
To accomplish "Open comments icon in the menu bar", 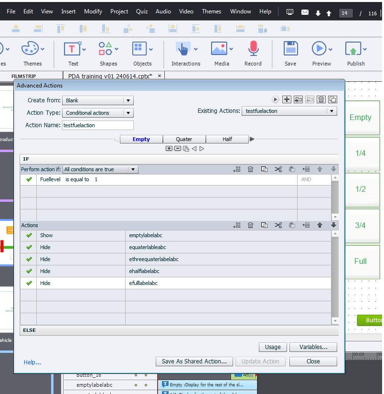I will [x=290, y=12].
